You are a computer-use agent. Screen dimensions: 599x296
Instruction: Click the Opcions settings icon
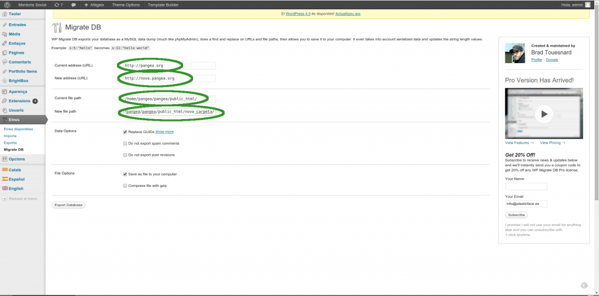coord(4,159)
